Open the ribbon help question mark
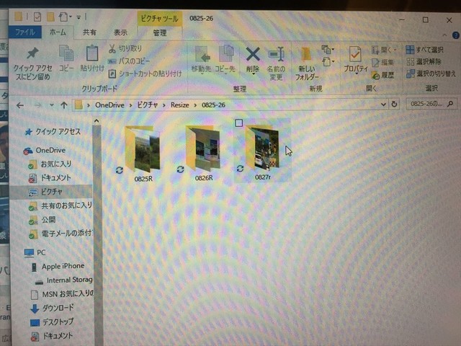The height and width of the screenshot is (346, 461). pyautogui.click(x=455, y=35)
